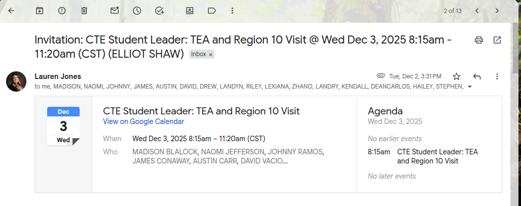Star this message from Lauren Jones

(457, 76)
